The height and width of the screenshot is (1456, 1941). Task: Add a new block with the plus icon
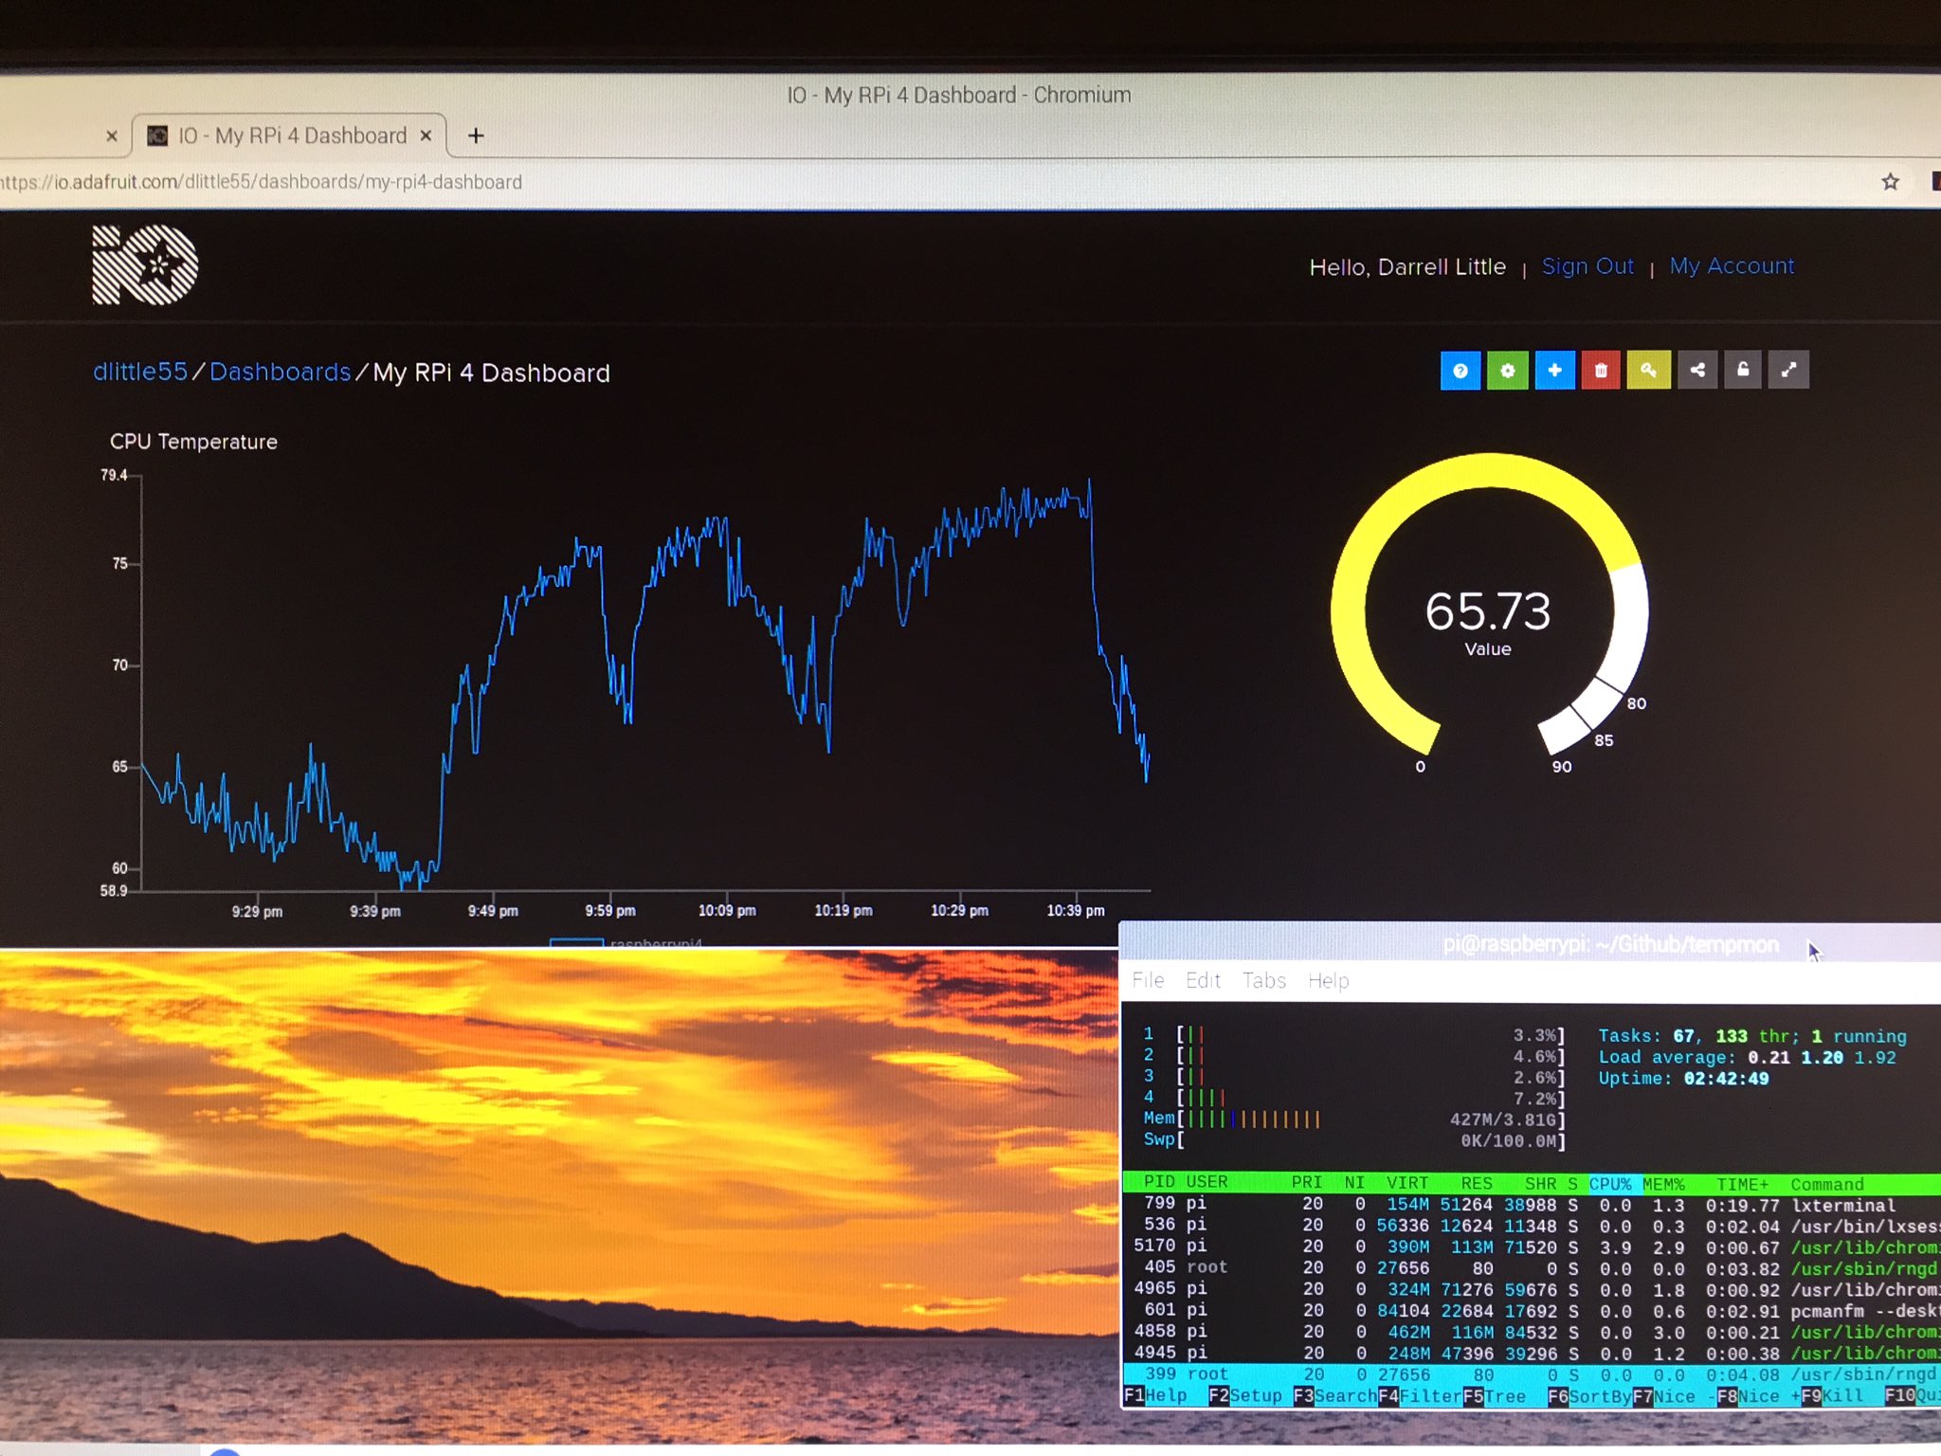coord(1554,371)
